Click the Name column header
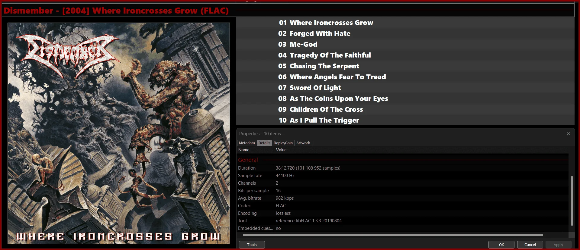Viewport: 580px width, 250px height. [256, 150]
